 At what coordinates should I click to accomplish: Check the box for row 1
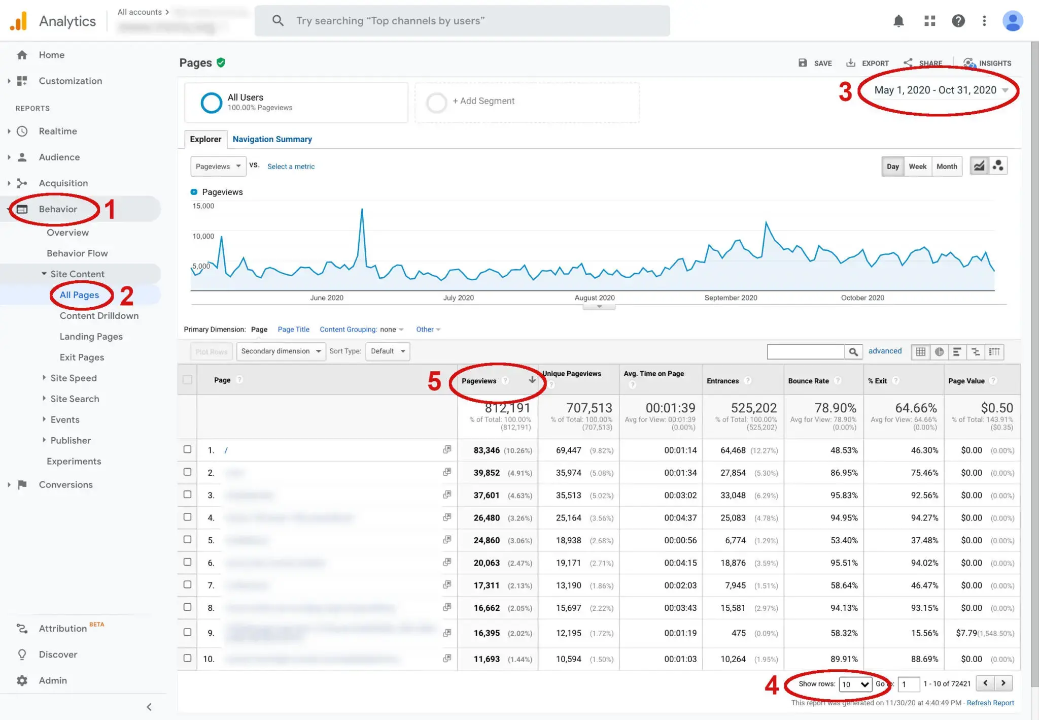pyautogui.click(x=187, y=449)
